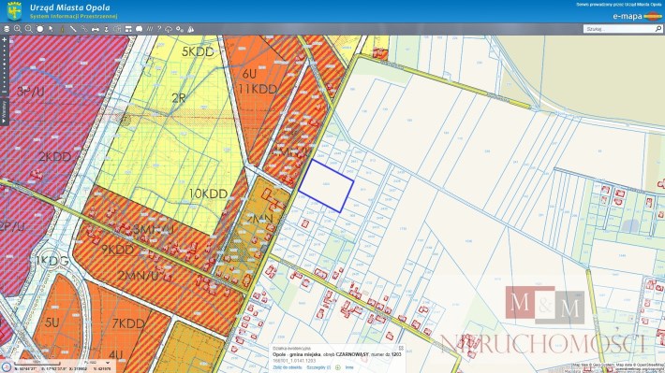Click the question mark help icon
This screenshot has width=665, height=373.
(x=159, y=29)
